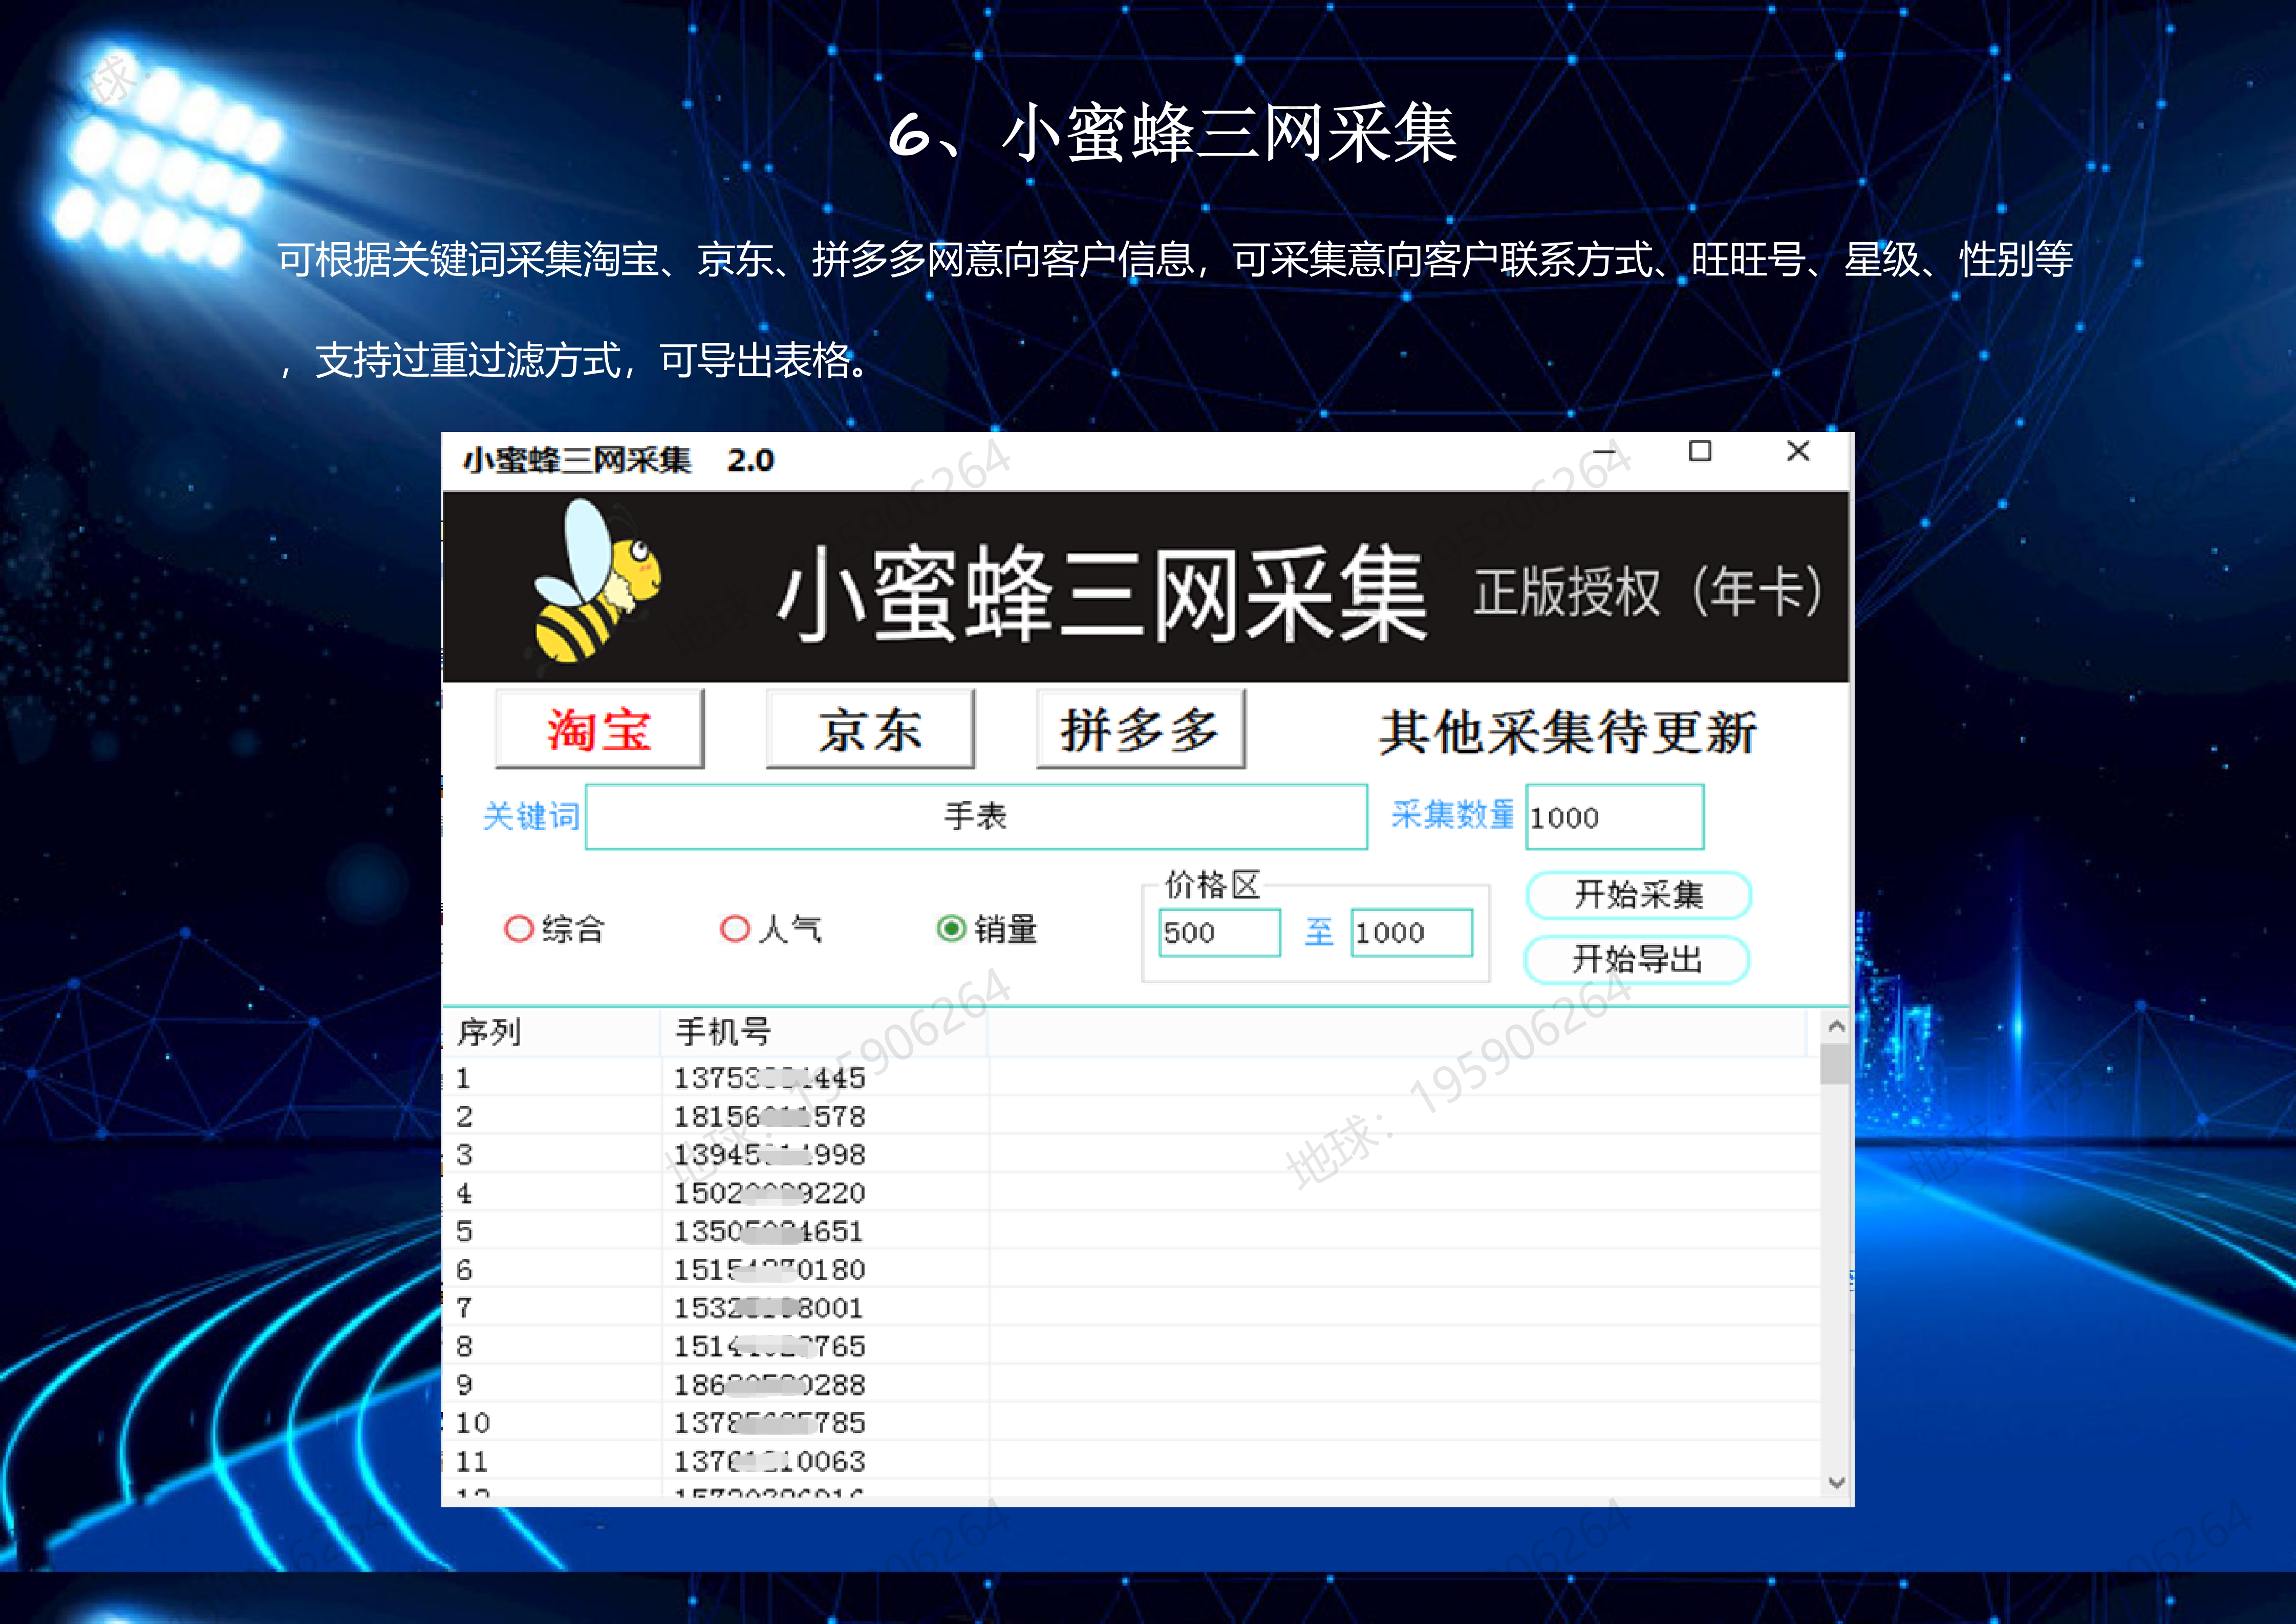
Task: Click the 采集数量 label
Action: tap(1453, 815)
